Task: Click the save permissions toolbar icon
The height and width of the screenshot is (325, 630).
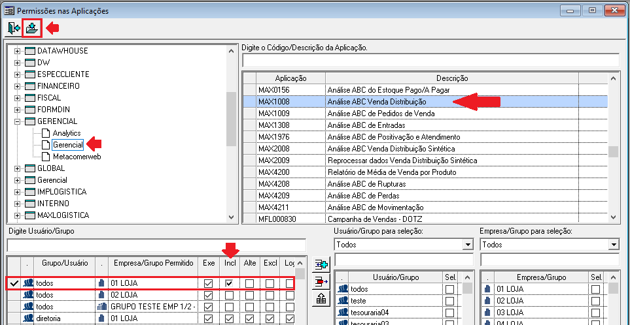Action: [32, 29]
